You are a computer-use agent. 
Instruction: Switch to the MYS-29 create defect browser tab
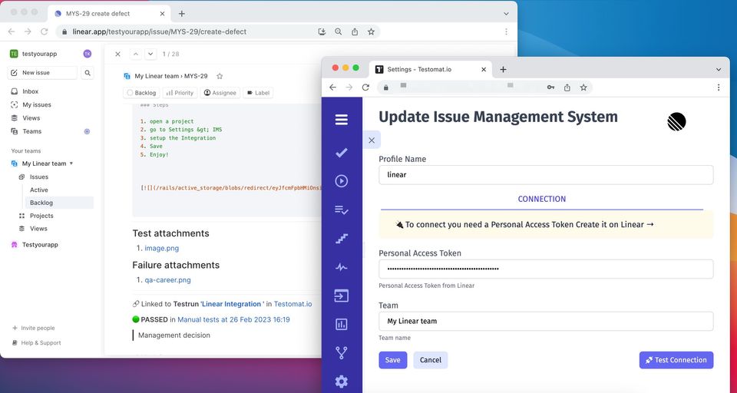[x=110, y=14]
